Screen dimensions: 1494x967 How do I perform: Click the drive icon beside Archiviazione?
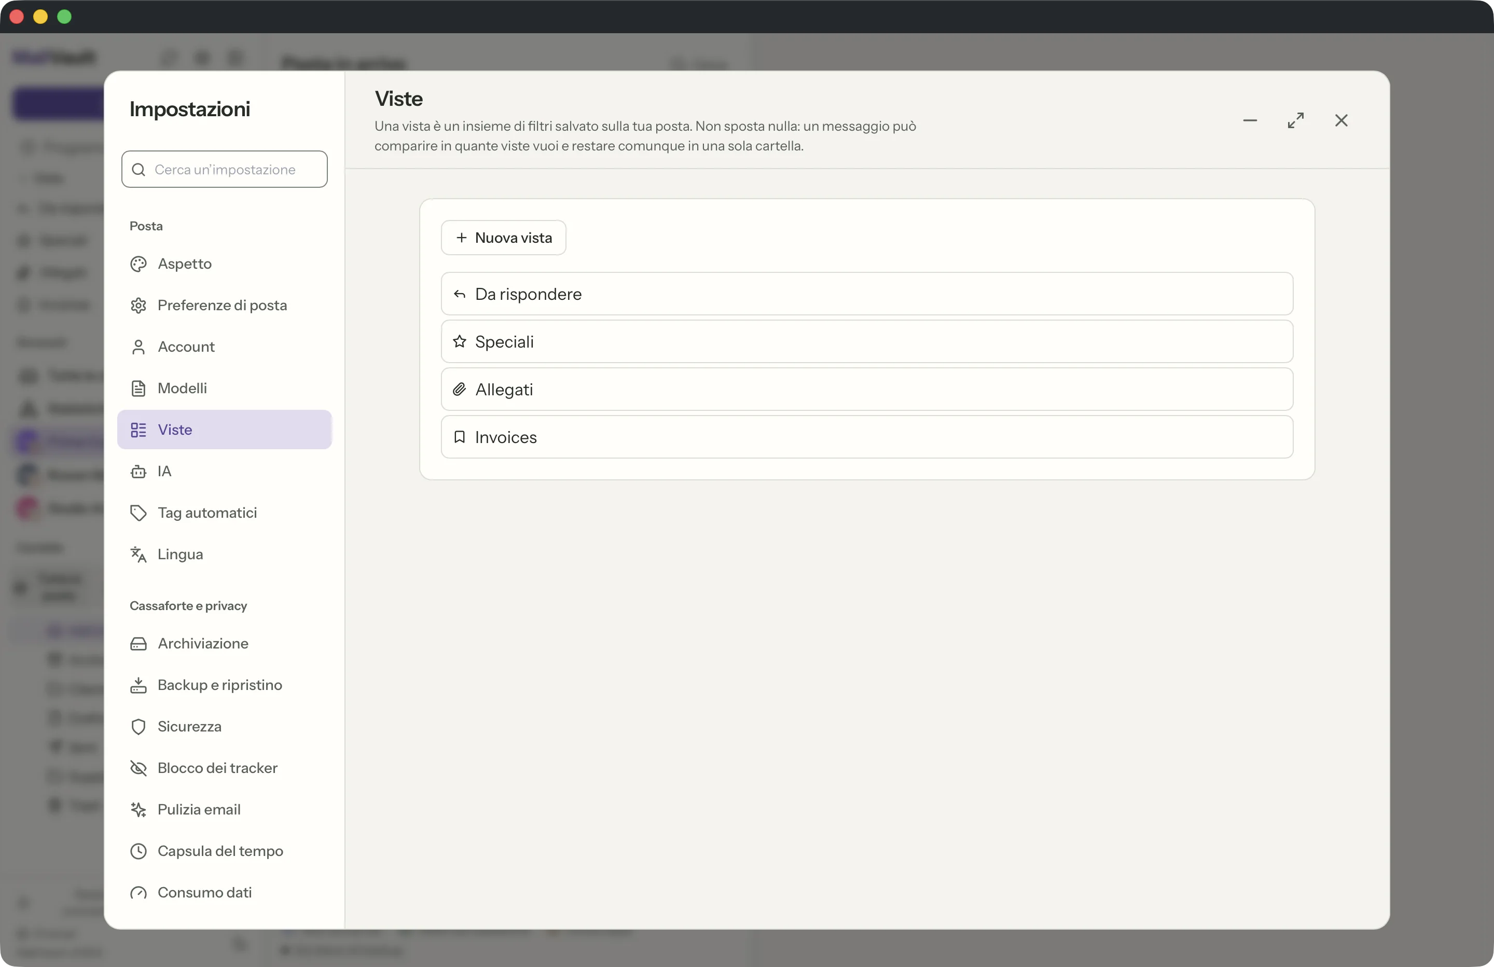tap(138, 644)
